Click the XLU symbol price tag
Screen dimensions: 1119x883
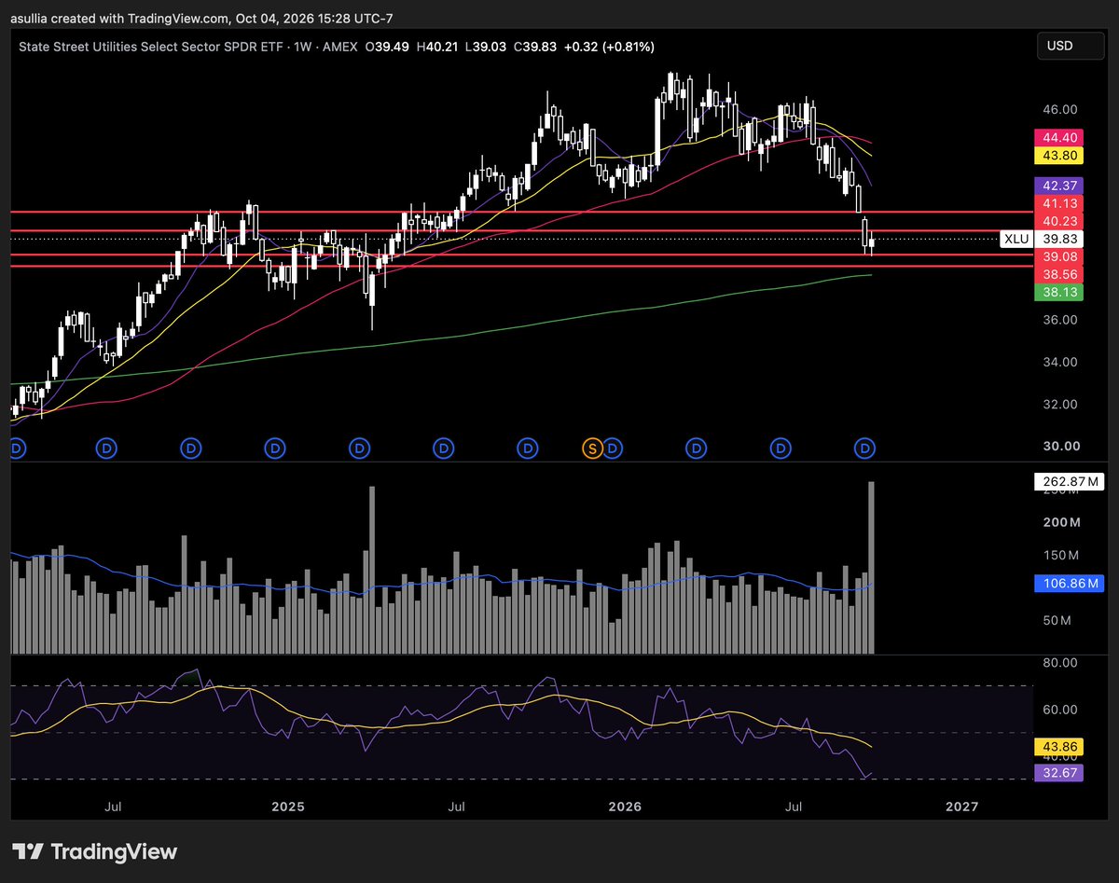(1015, 239)
